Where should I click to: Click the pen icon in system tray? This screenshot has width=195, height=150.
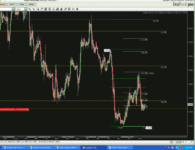point(166,147)
